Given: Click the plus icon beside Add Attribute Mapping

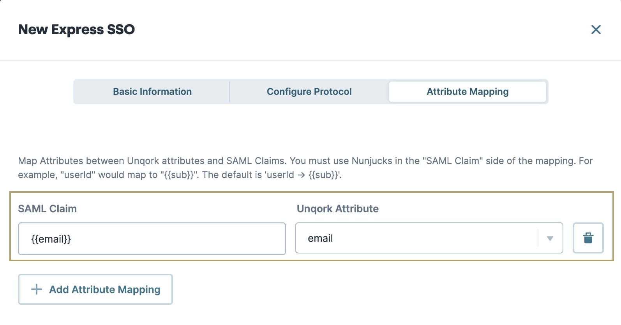Looking at the screenshot, I should (37, 289).
